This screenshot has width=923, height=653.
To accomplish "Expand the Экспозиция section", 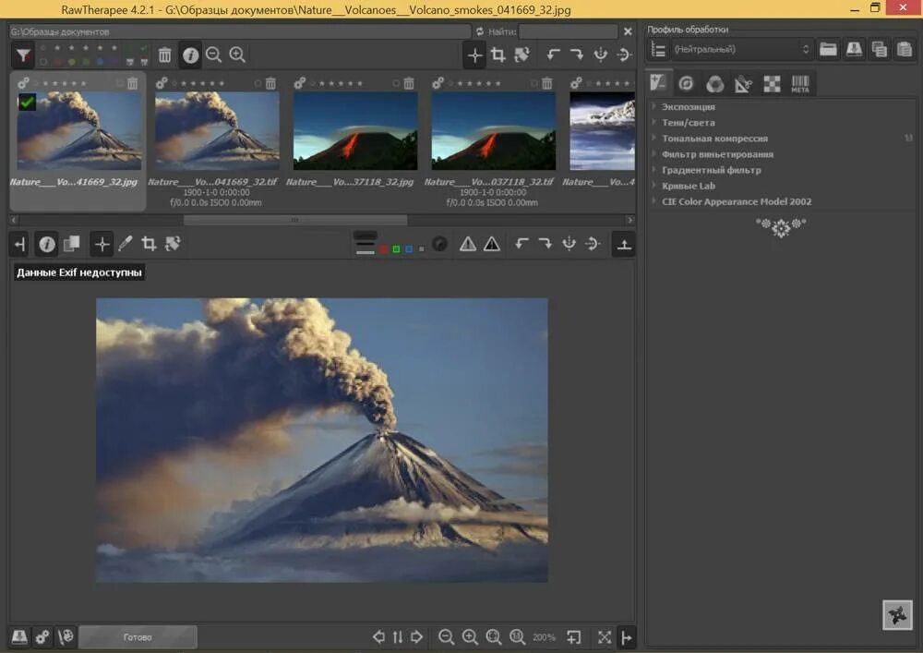I will (x=688, y=107).
